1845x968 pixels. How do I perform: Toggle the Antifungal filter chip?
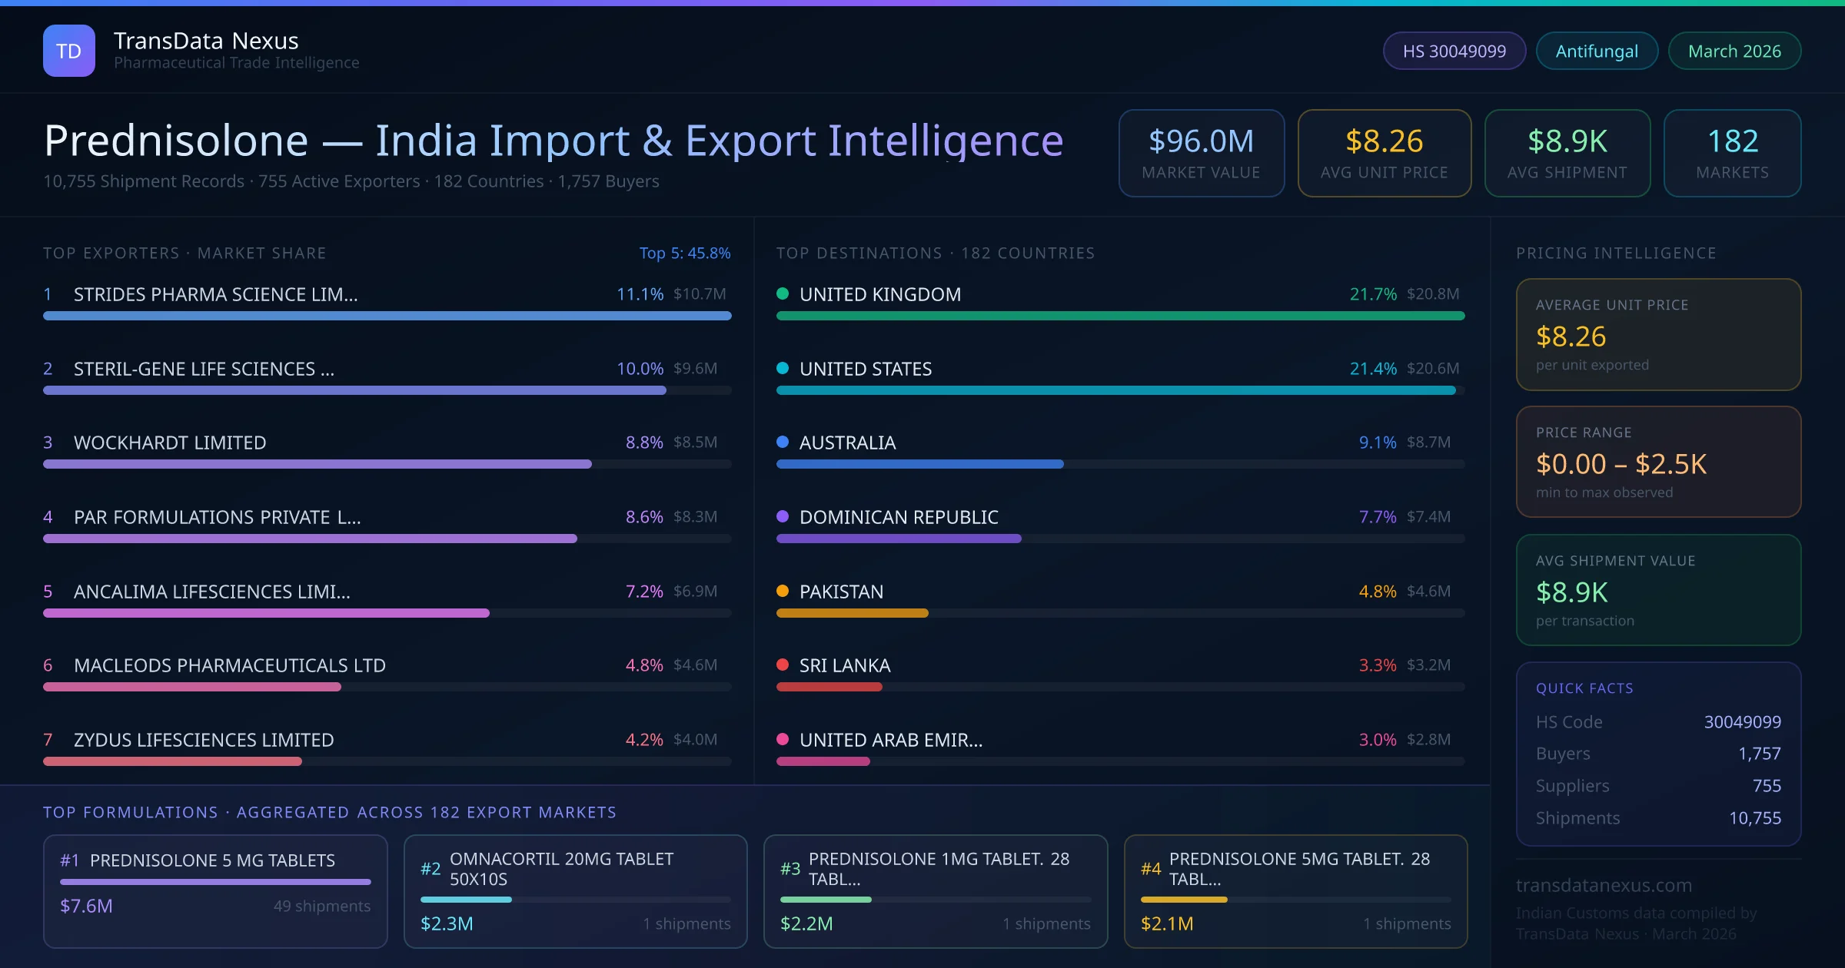[x=1596, y=50]
